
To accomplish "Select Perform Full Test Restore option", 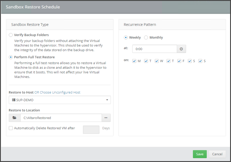I will (11, 57).
